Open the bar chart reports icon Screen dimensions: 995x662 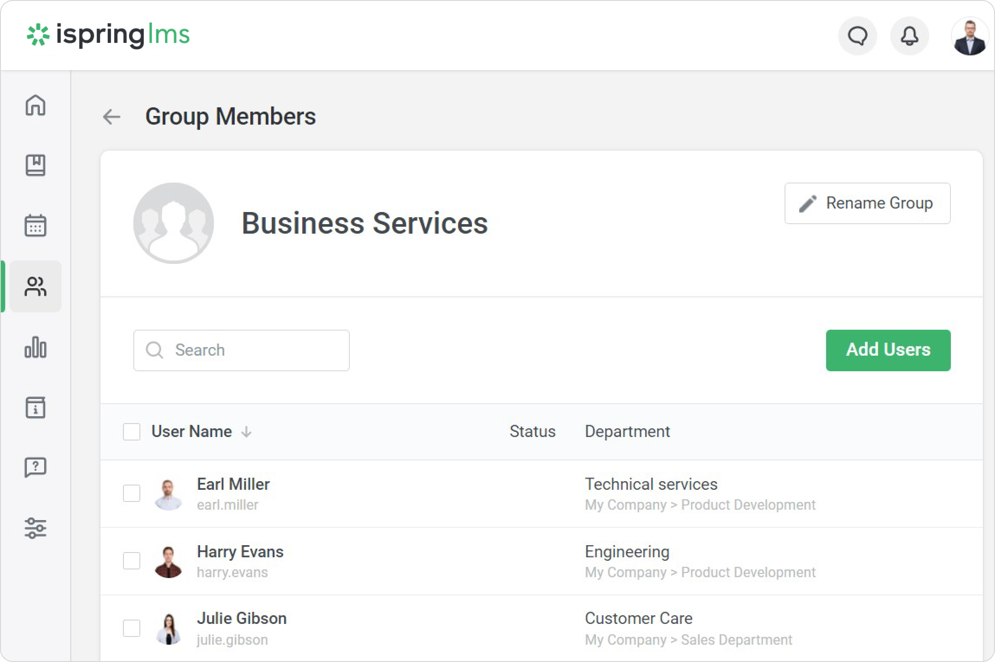tap(35, 347)
